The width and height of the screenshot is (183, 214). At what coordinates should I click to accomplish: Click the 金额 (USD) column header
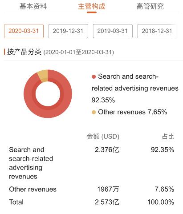pos(103,137)
